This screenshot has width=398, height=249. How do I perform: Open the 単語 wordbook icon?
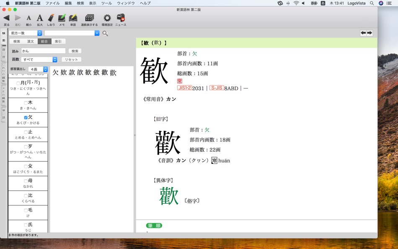tap(73, 18)
